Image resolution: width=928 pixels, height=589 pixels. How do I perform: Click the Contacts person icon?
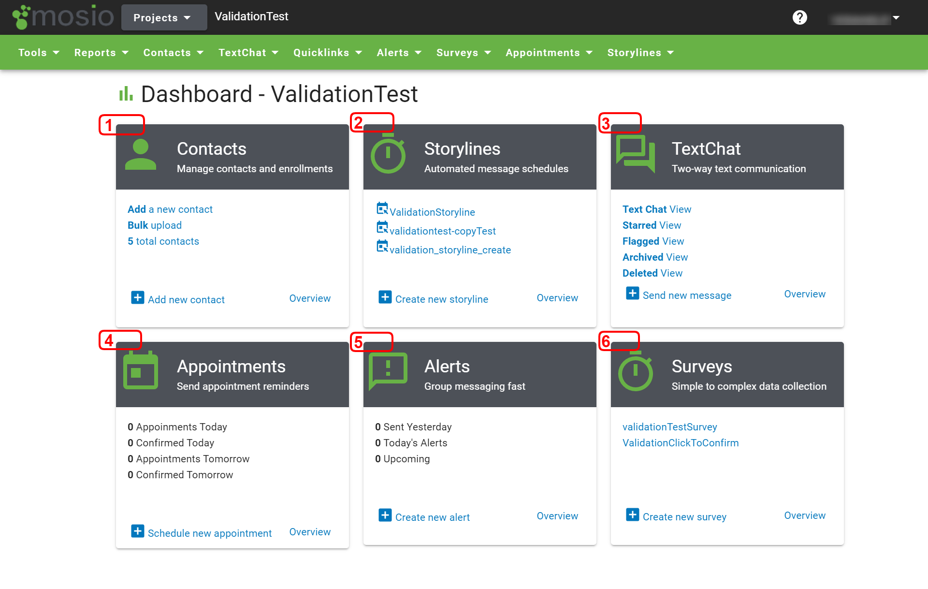141,154
